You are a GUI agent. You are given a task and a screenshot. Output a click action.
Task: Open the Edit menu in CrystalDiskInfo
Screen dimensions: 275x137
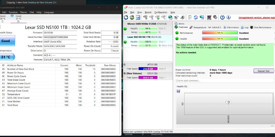[x=4, y=12]
